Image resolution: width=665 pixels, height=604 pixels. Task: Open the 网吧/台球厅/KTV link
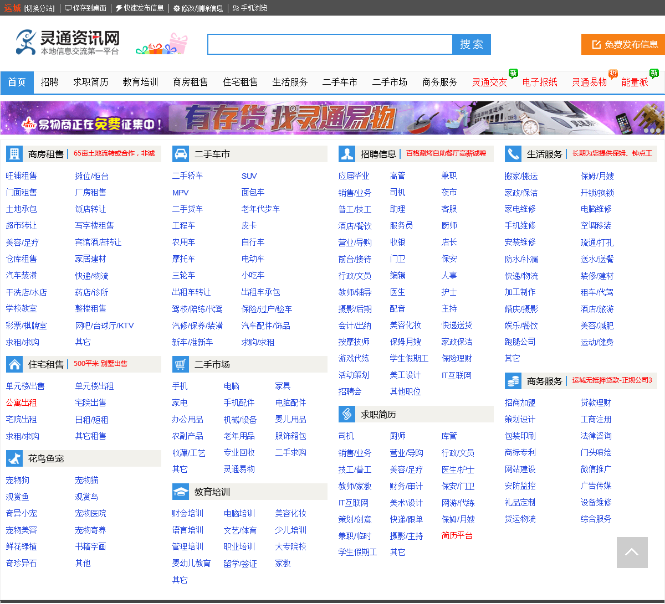point(105,326)
